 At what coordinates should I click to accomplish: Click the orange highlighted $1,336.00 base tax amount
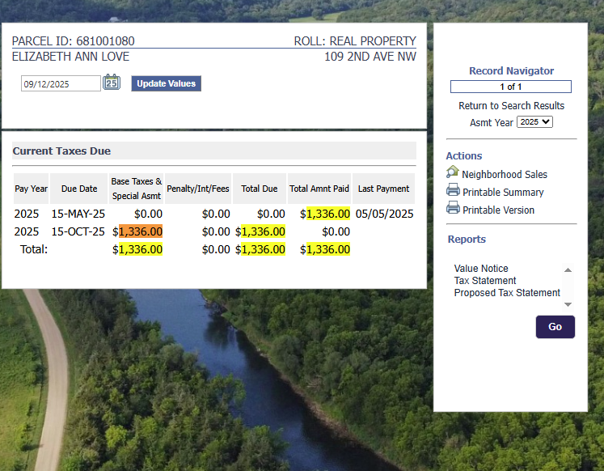tap(141, 231)
